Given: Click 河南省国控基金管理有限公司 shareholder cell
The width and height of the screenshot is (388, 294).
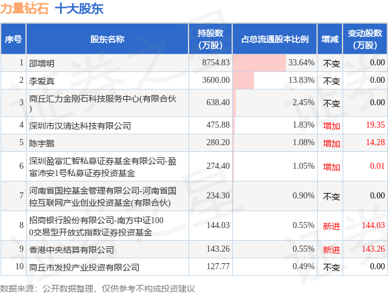Looking at the screenshot, I should click(107, 196).
